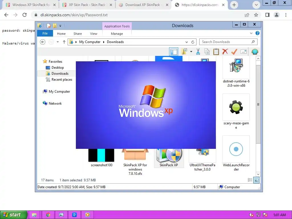Select Downloads in navigation pane
Viewport: 292px width, 219px height.
60,73
